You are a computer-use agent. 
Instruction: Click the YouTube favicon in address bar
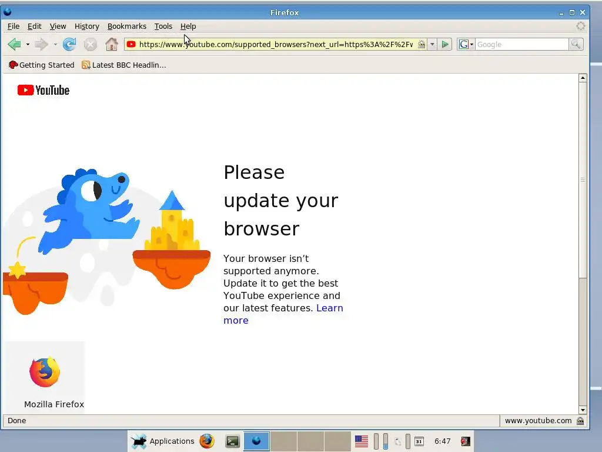131,44
